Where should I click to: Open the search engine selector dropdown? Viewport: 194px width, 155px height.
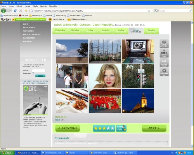point(157,11)
